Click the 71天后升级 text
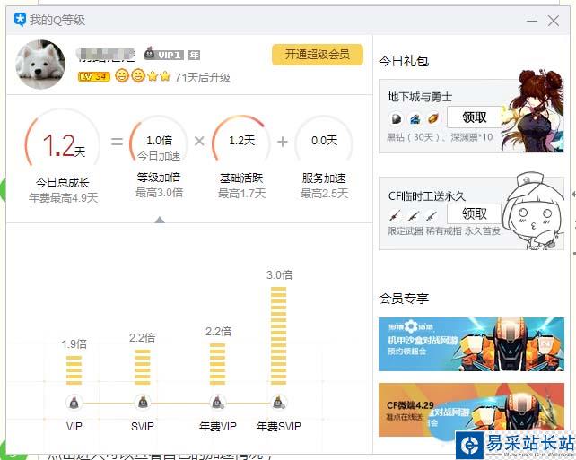Viewport: 576px width, 460px height. tap(203, 77)
